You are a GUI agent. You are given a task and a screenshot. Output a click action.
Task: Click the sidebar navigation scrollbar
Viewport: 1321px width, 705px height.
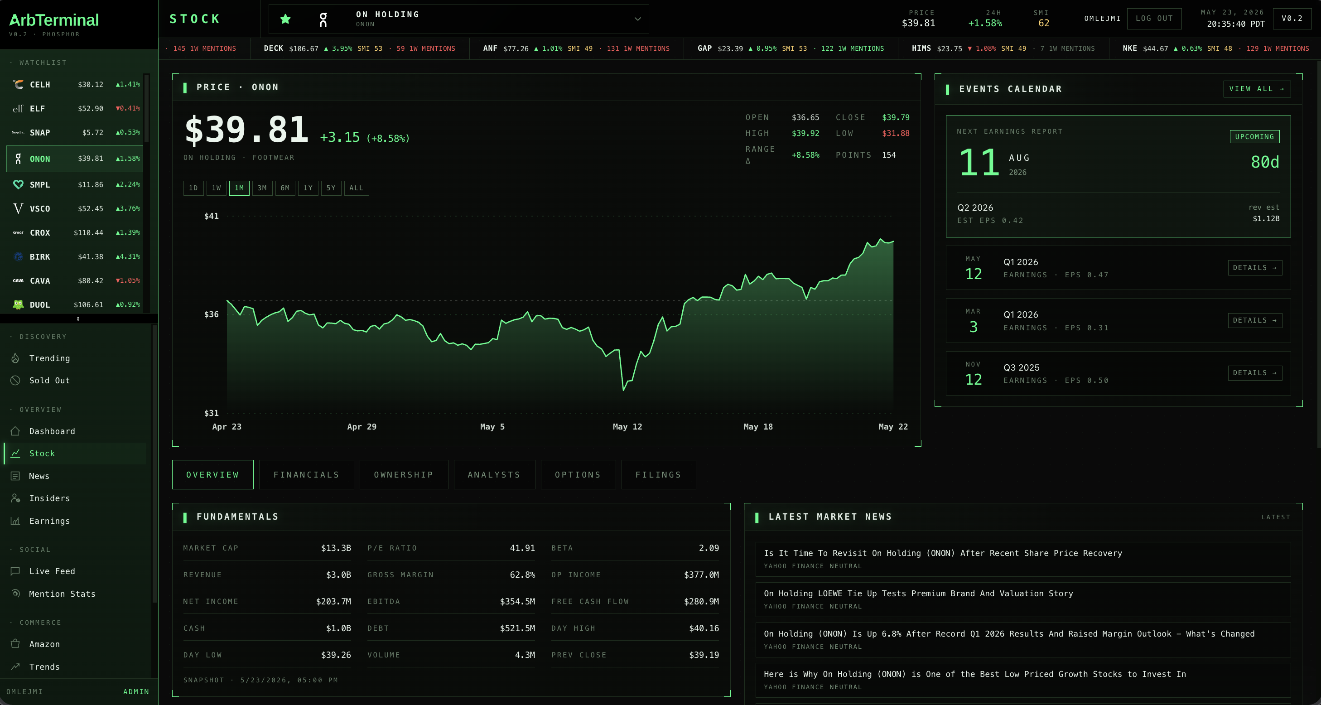point(154,464)
